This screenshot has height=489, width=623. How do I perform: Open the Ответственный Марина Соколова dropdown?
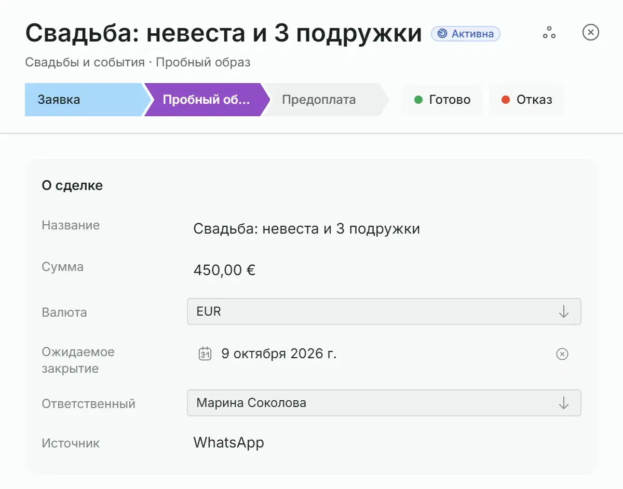(384, 403)
